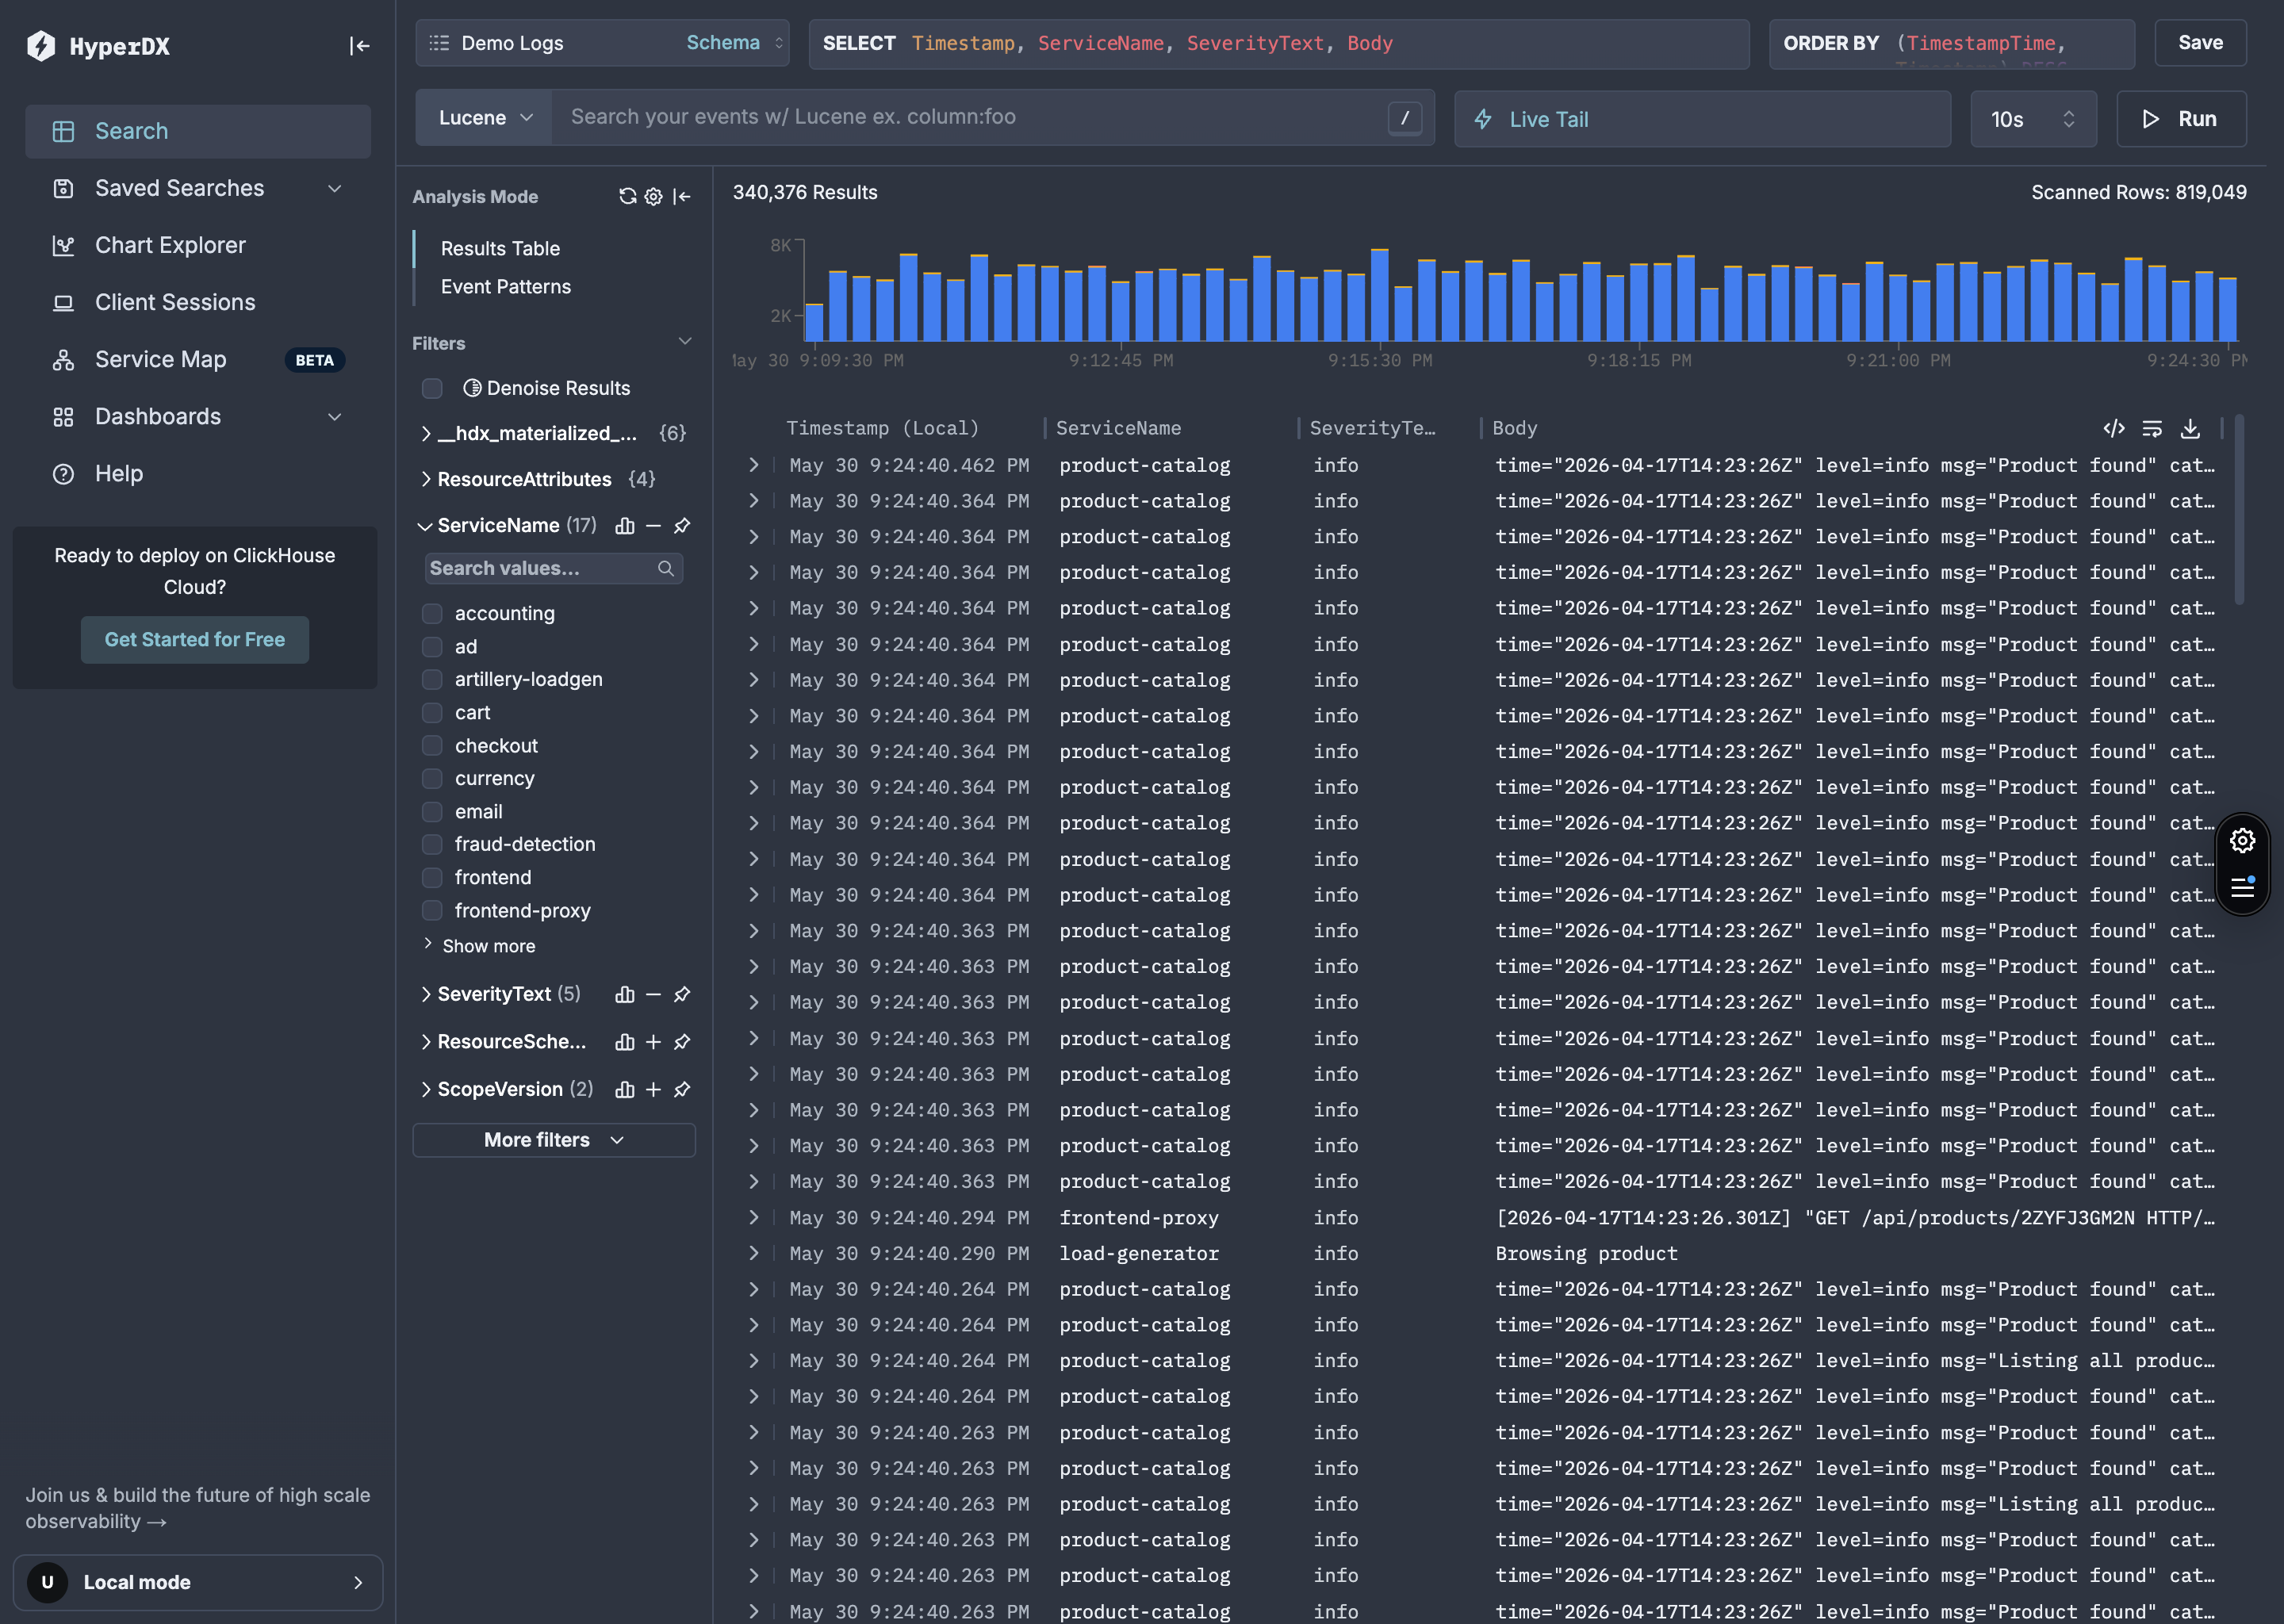Open Local mode user menu
The height and width of the screenshot is (1624, 2284).
197,1582
